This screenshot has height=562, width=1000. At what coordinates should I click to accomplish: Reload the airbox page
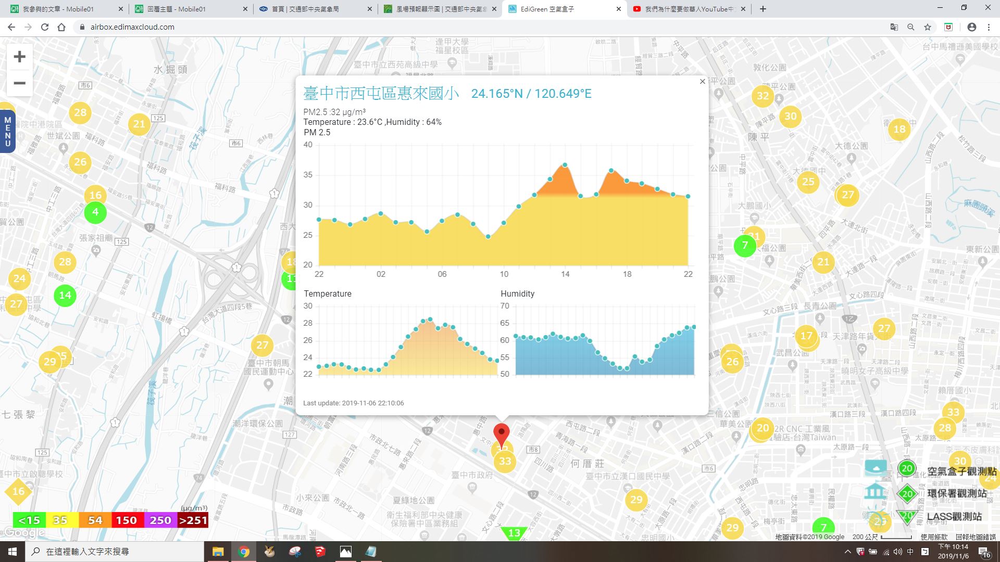point(45,27)
